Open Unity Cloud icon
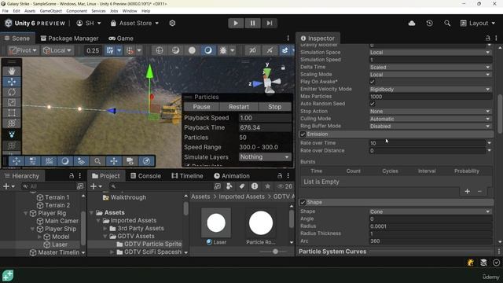The width and height of the screenshot is (503, 283). point(412,23)
